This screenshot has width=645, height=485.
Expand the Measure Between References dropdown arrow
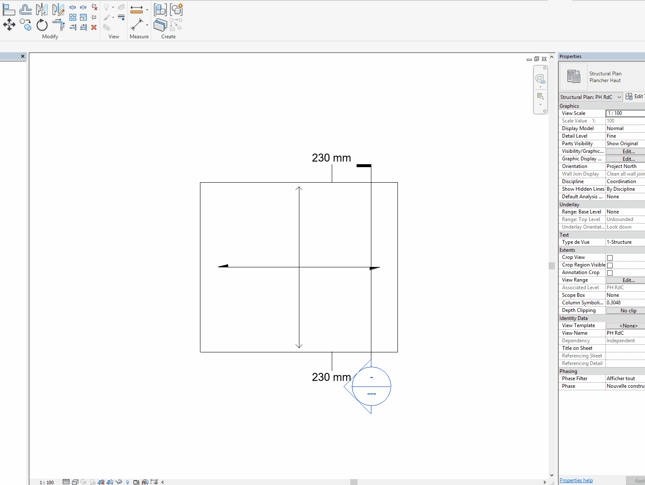point(147,10)
